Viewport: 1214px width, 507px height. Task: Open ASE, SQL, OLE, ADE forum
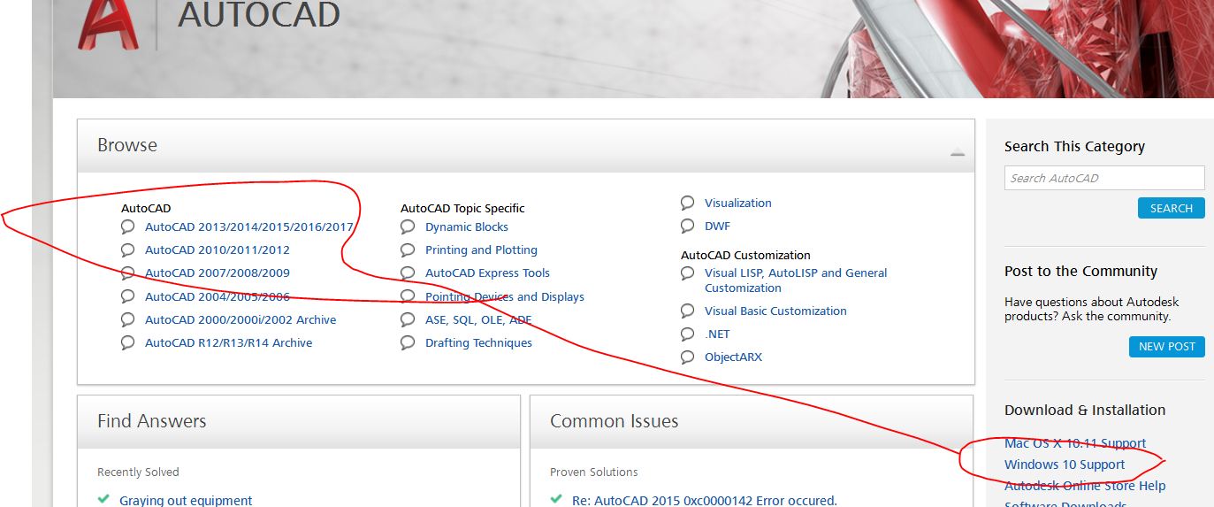click(x=478, y=320)
